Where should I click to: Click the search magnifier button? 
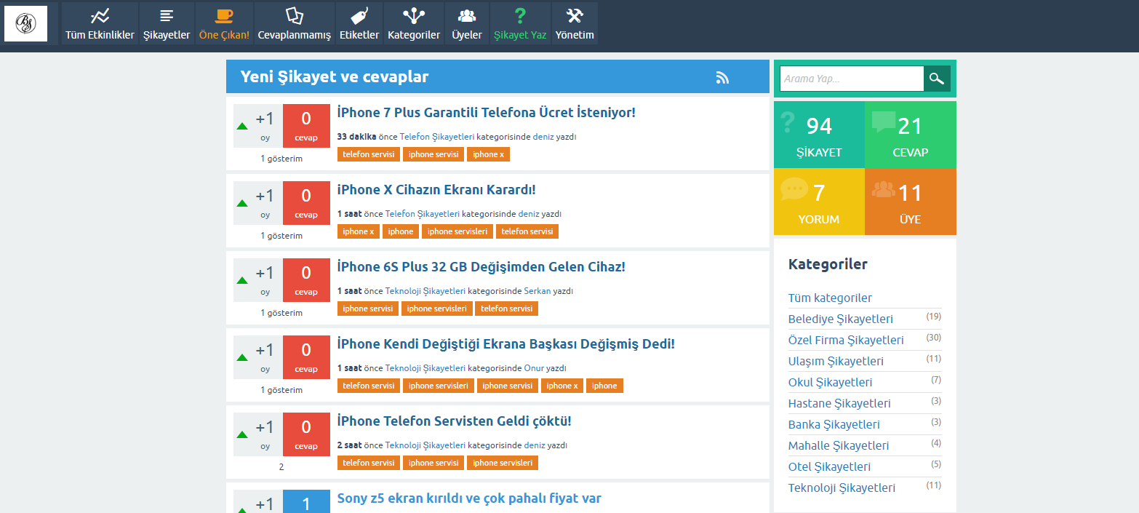937,79
